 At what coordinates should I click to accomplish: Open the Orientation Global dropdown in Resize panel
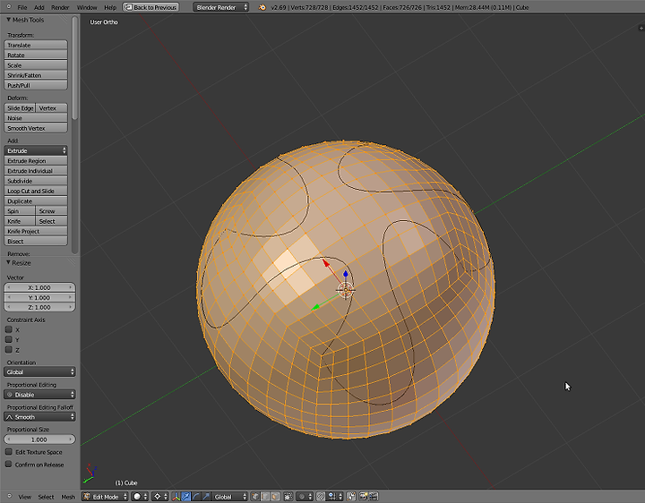click(39, 371)
